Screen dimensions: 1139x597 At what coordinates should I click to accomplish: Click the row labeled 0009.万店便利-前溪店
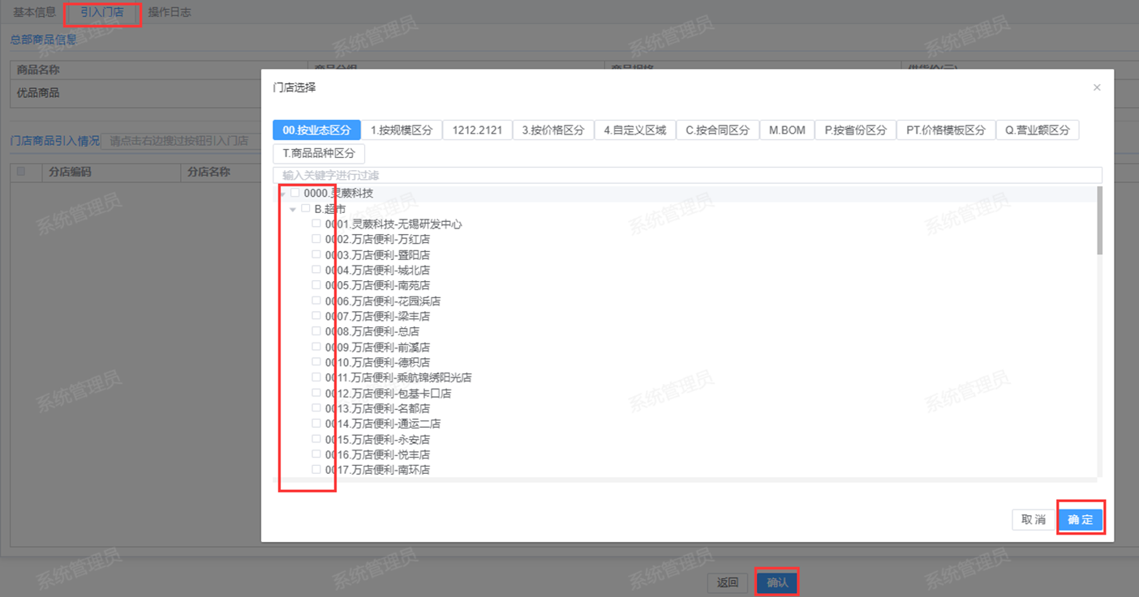(x=377, y=347)
